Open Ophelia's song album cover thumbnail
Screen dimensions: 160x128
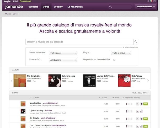coord(55,81)
